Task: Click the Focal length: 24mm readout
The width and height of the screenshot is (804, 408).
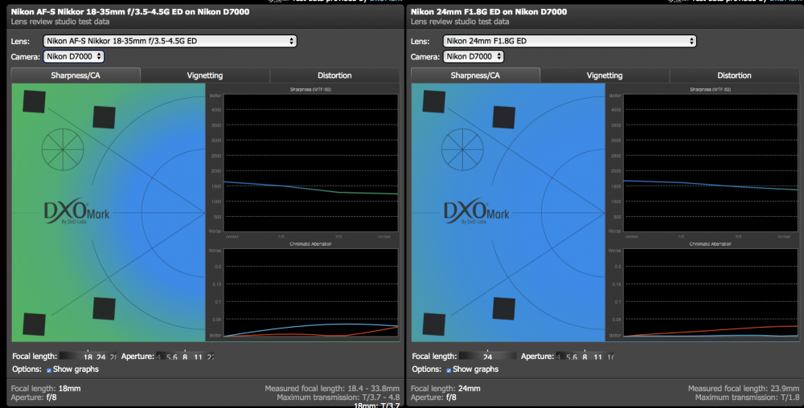Action: click(x=445, y=389)
